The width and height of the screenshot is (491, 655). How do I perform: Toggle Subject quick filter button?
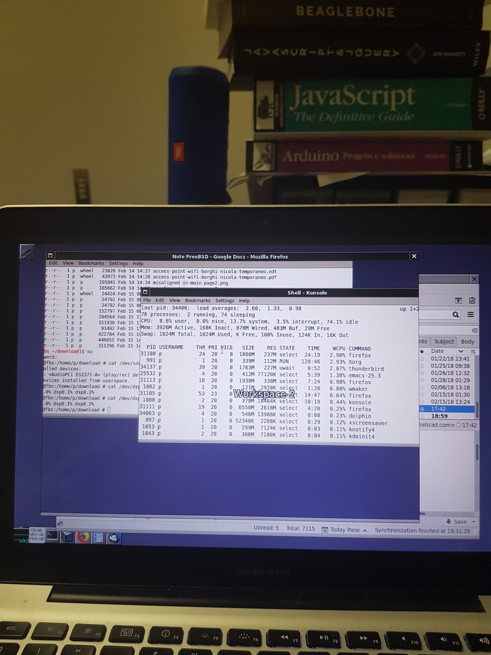click(443, 342)
